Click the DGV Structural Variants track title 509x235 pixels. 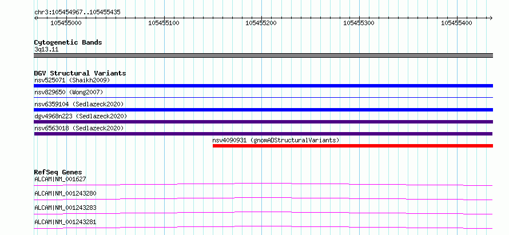click(80, 73)
